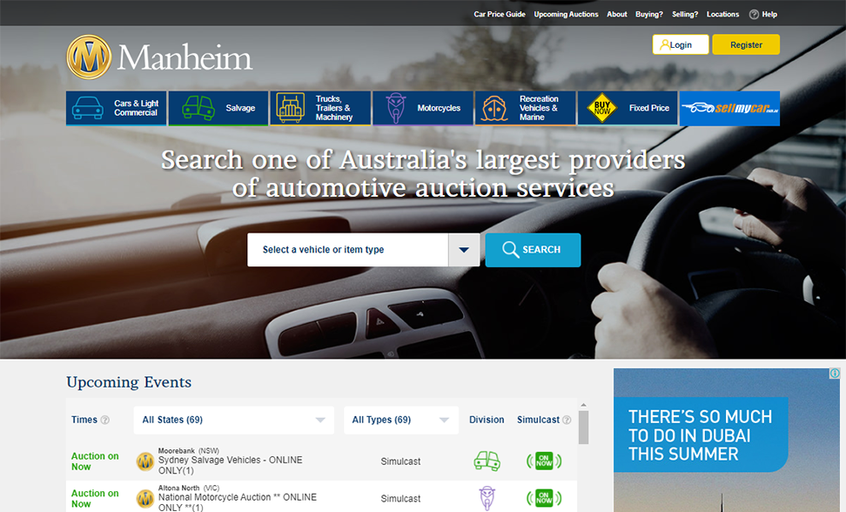Open Recreation Vehicles & Marine category
Viewport: 846px width, 512px height.
525,109
